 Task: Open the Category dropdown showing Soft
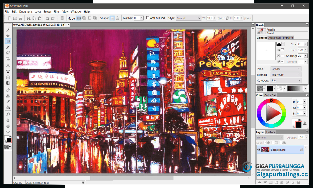pyautogui.click(x=286, y=81)
